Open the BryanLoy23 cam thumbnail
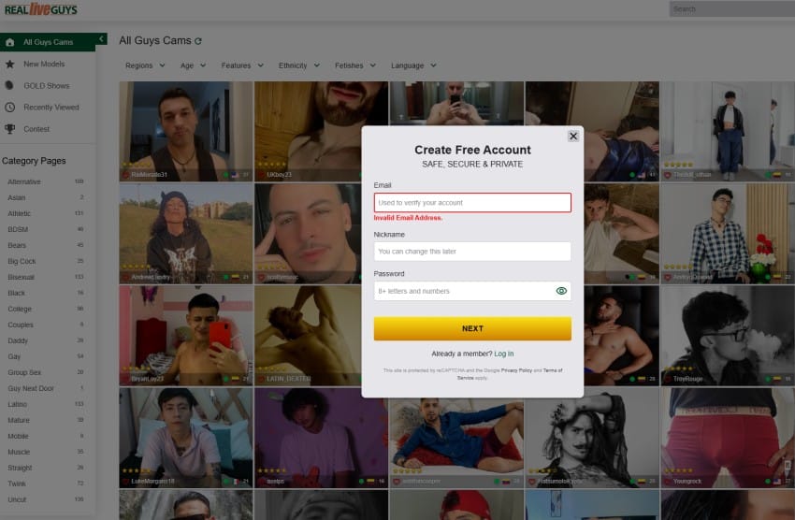The height and width of the screenshot is (520, 795). (186, 336)
